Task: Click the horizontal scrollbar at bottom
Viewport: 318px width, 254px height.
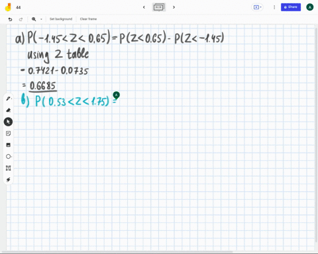Action: point(117,251)
